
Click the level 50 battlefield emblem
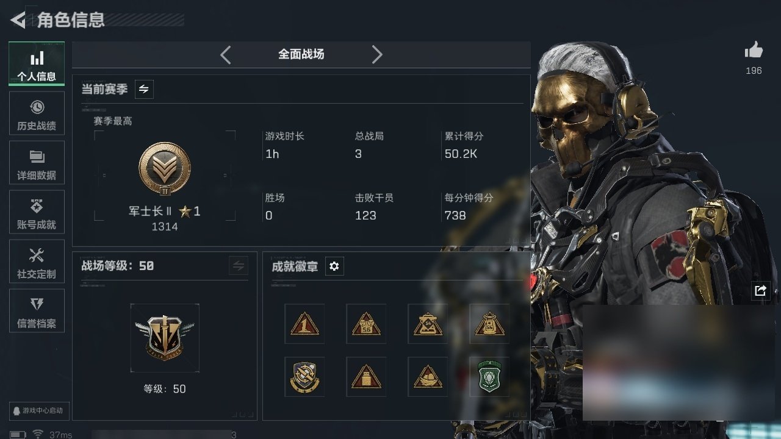[165, 338]
